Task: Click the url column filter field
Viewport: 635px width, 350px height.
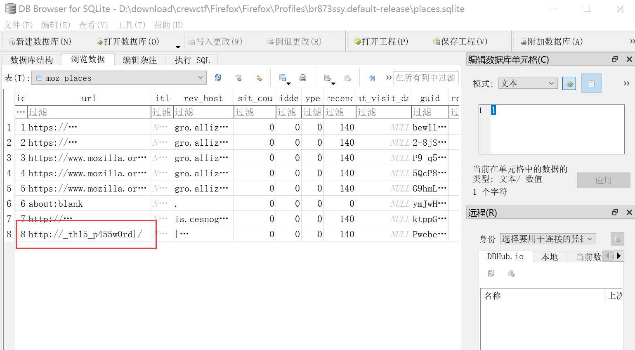Action: click(x=89, y=112)
